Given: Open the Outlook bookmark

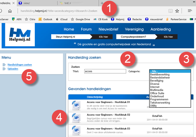Looking at the screenshot, I should (45, 19).
